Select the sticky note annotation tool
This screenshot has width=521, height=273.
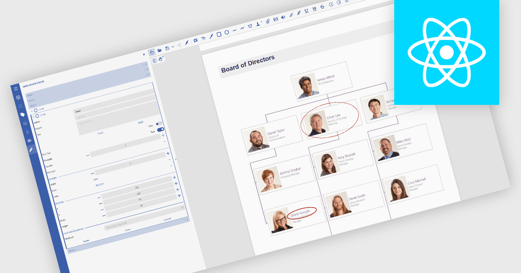click(x=196, y=40)
